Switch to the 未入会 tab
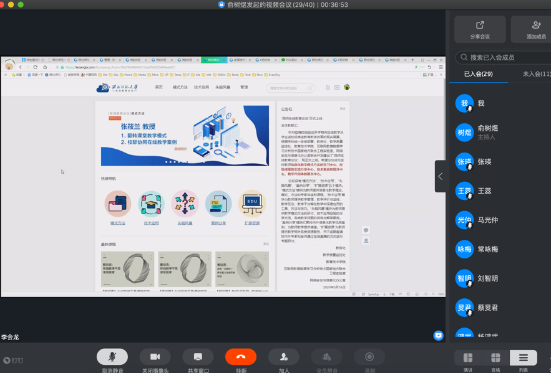The image size is (551, 373). [536, 74]
